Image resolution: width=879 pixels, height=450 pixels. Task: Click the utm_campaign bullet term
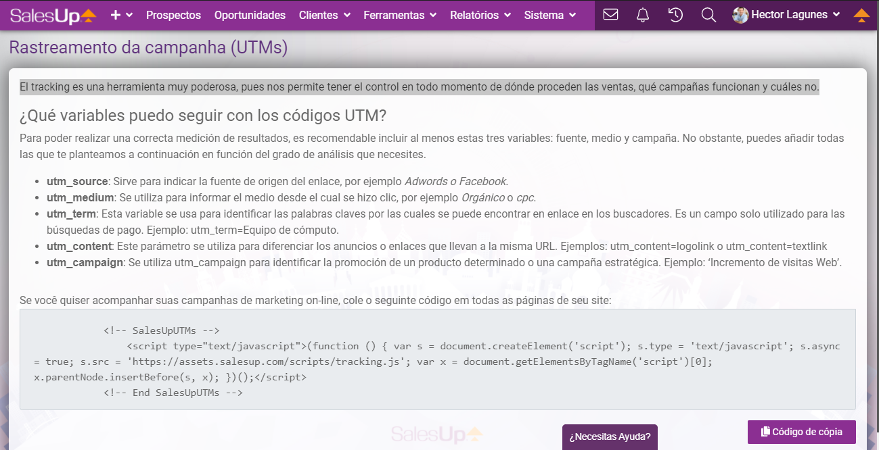click(85, 262)
